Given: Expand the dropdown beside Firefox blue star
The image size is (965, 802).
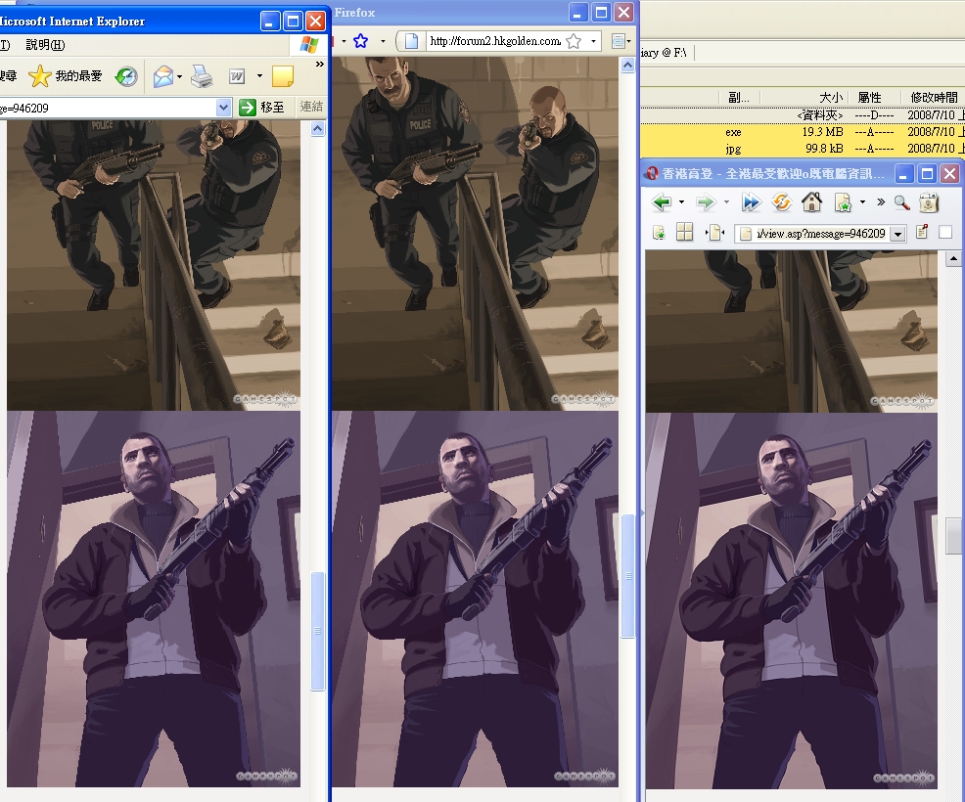Looking at the screenshot, I should tap(383, 41).
